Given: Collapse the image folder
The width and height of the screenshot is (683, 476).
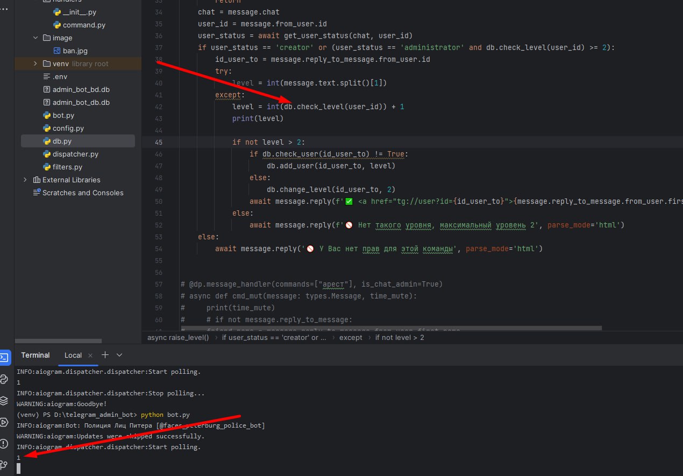Looking at the screenshot, I should point(35,38).
